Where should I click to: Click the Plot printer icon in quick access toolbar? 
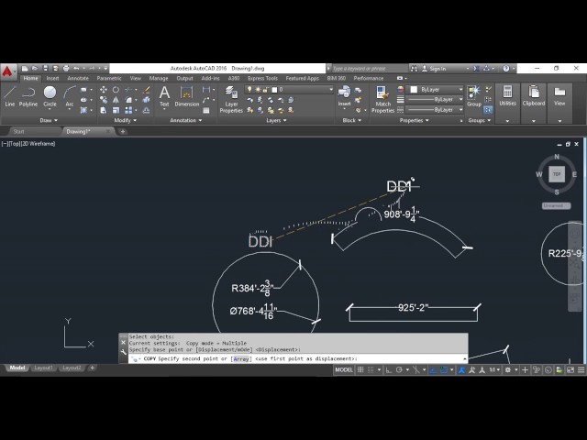pyautogui.click(x=66, y=69)
